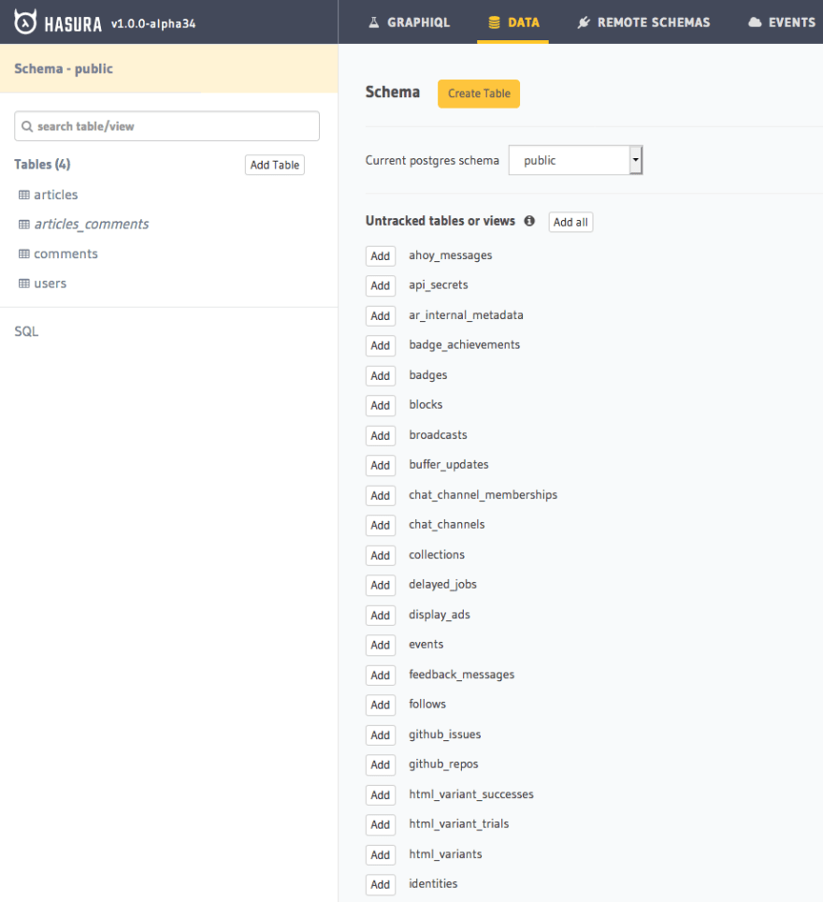823x902 pixels.
Task: Open the REMOTE SCHEMAS tab
Action: (643, 22)
